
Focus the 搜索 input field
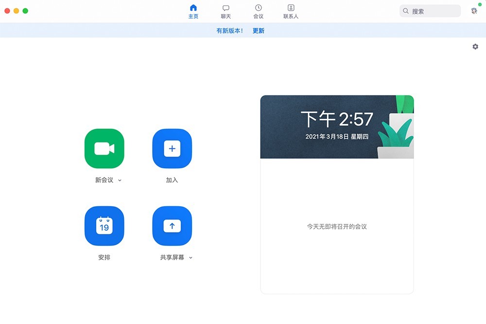click(434, 11)
